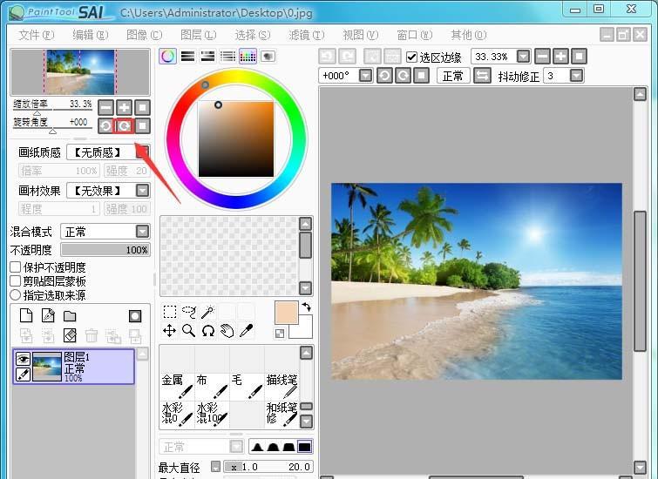The height and width of the screenshot is (479, 658).
Task: Open the 画材效果 dropdown
Action: click(142, 191)
